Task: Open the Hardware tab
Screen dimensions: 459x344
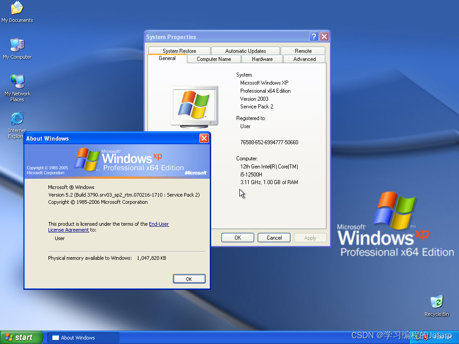Action: pos(262,59)
